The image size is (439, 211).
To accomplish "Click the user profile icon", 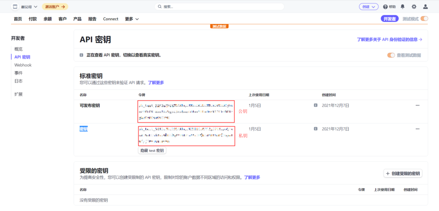I will [x=425, y=7].
